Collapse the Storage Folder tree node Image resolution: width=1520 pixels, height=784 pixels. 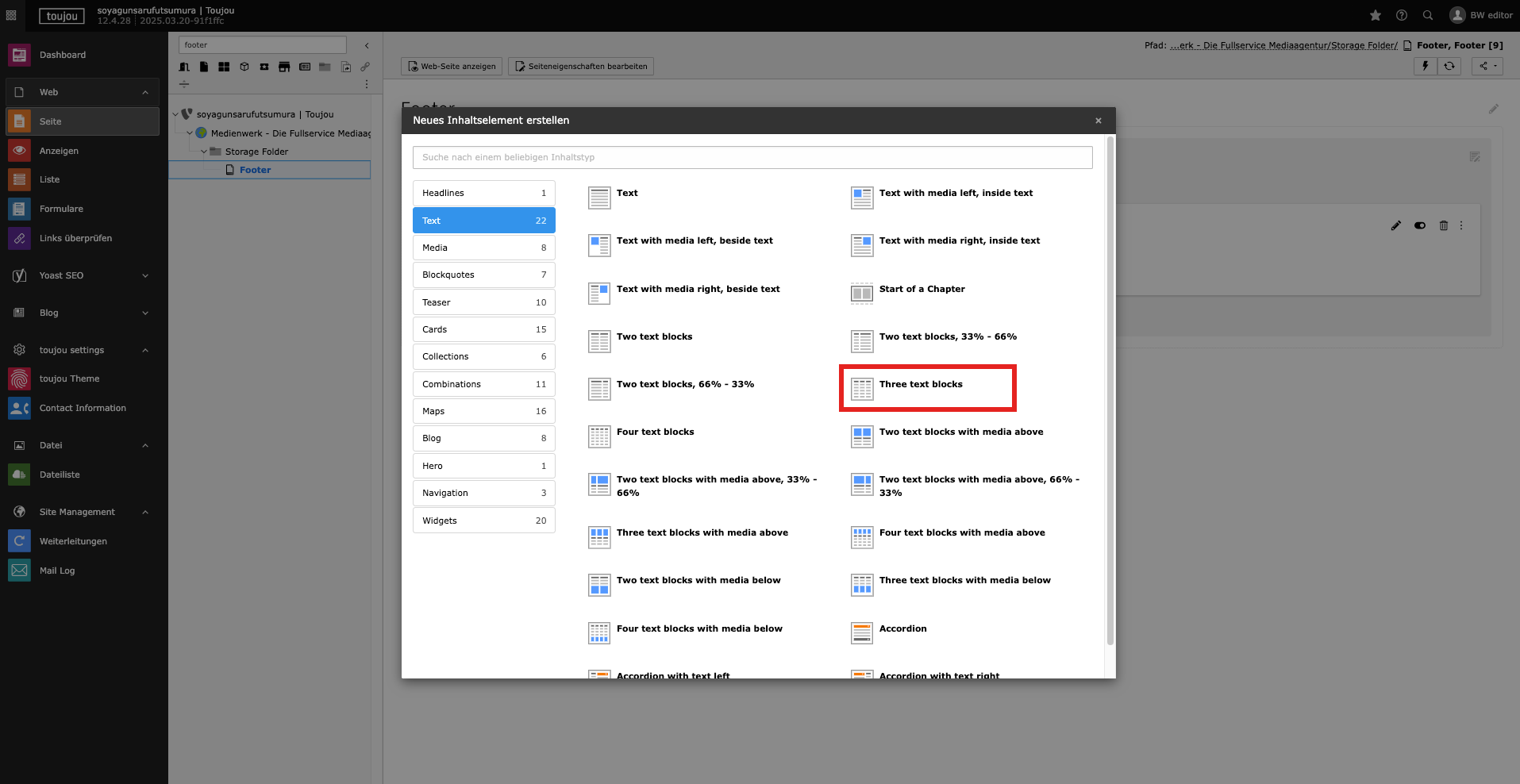[204, 152]
